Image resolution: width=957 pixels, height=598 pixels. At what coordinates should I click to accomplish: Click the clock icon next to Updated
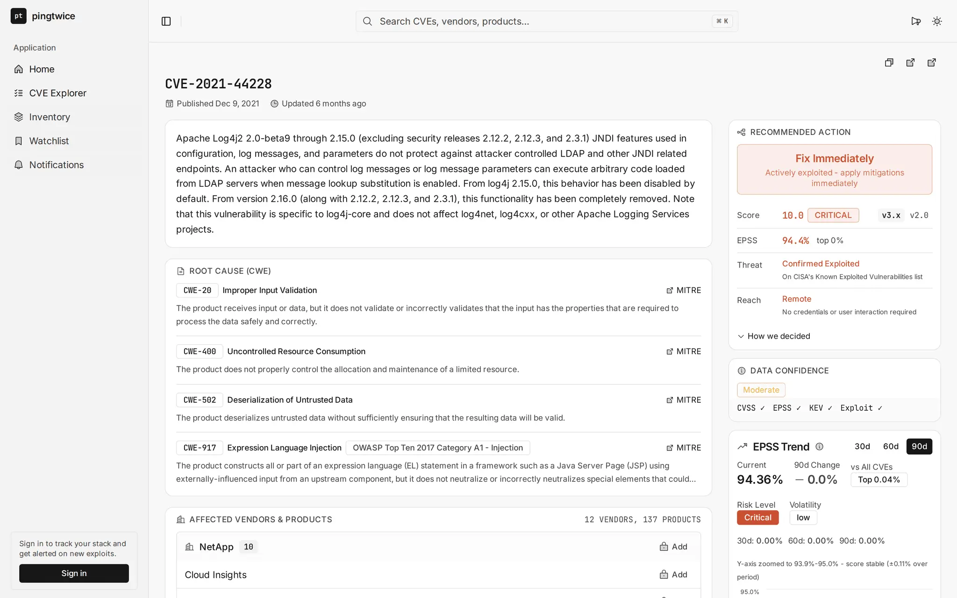coord(274,104)
